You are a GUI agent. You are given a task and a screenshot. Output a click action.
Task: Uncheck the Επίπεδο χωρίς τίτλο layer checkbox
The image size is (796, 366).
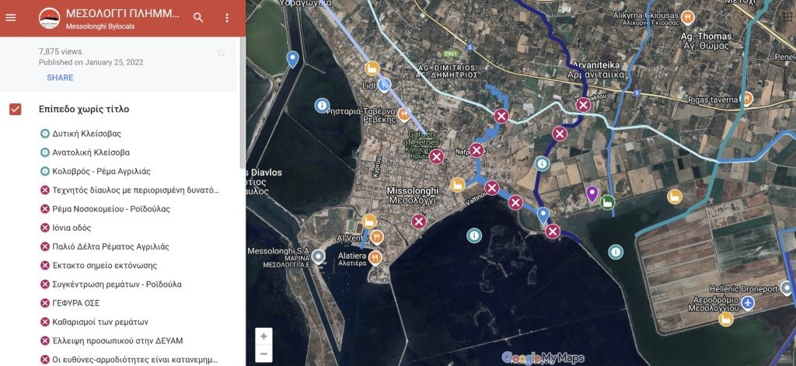click(x=16, y=109)
